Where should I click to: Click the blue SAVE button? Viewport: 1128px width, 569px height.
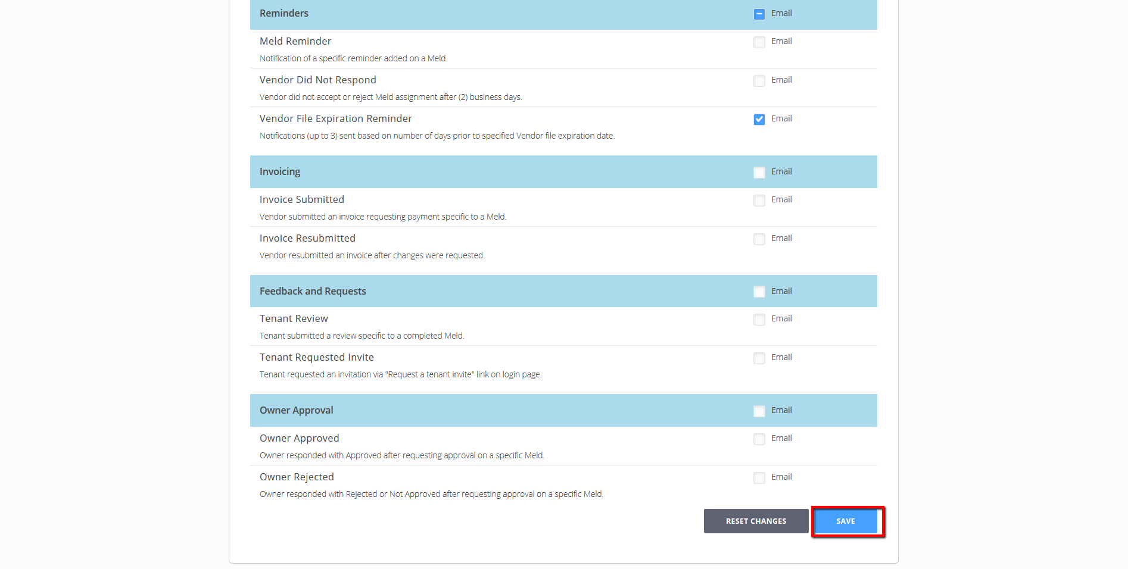point(845,521)
